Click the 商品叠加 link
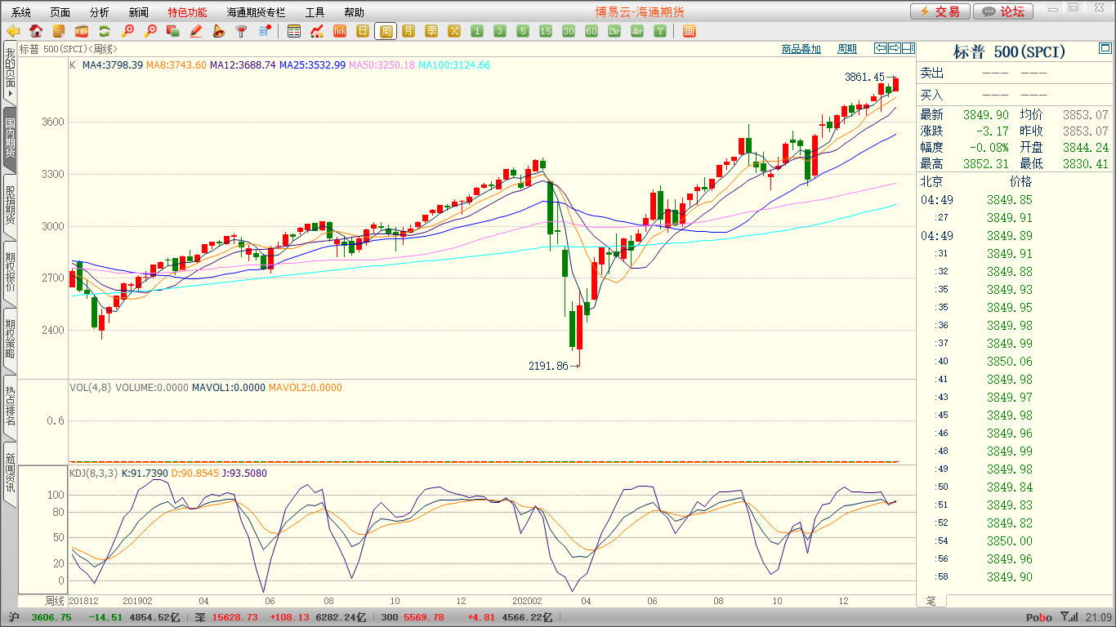1116x627 pixels. point(801,49)
